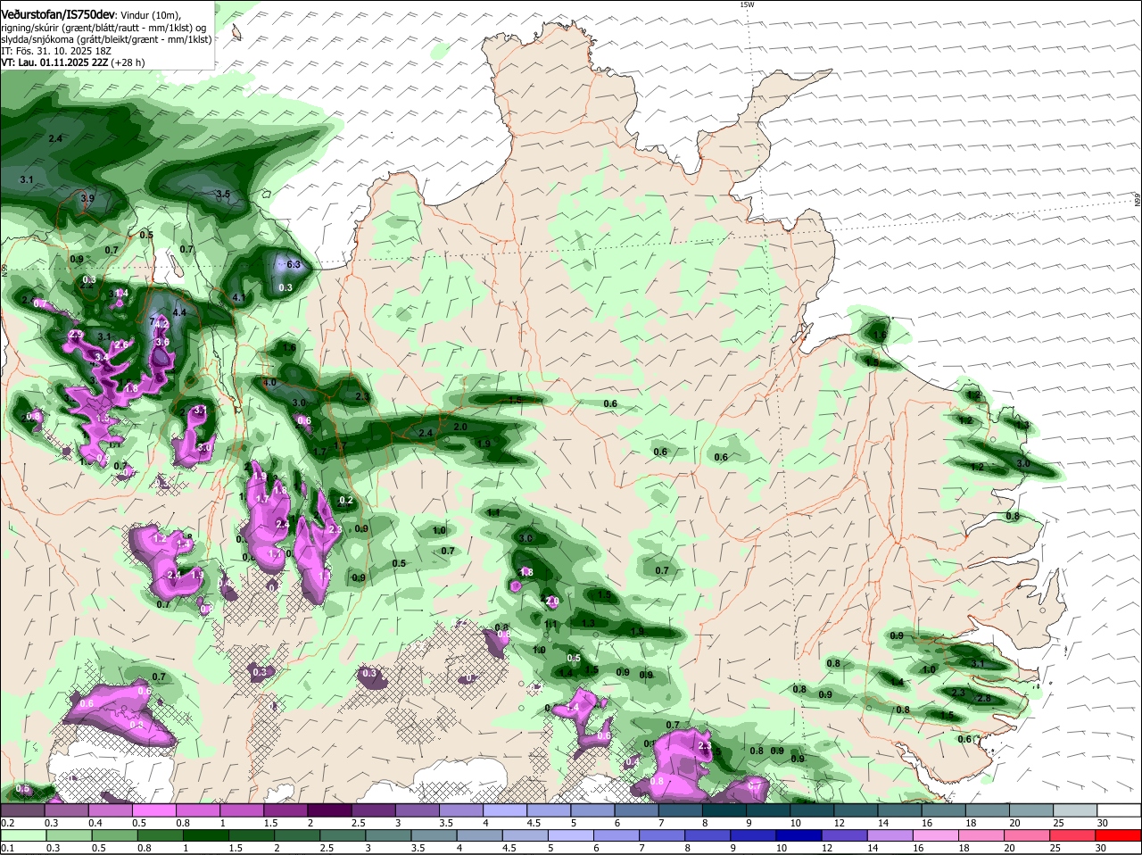Click the blue-grey 3.5 swatch in the green rain legend row

coord(434,835)
